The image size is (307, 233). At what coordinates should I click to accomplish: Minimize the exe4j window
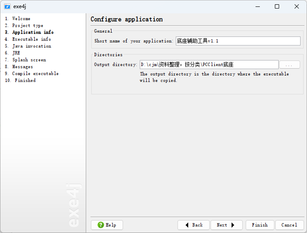258,6
